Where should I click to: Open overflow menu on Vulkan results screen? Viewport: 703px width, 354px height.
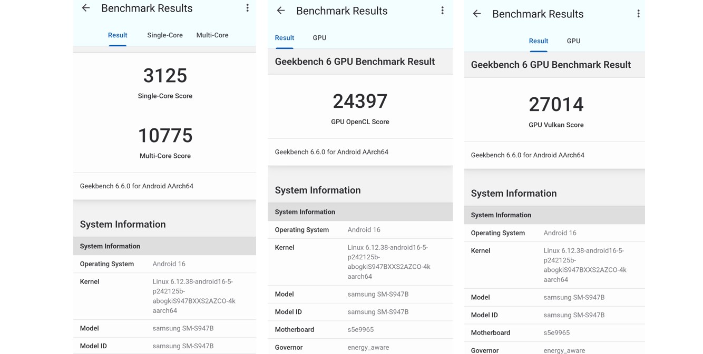tap(638, 14)
